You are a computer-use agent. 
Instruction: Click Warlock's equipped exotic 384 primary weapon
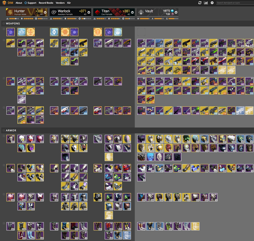54,43
